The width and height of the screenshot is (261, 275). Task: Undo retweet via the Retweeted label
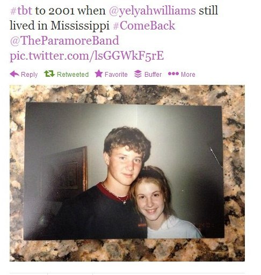pos(73,74)
